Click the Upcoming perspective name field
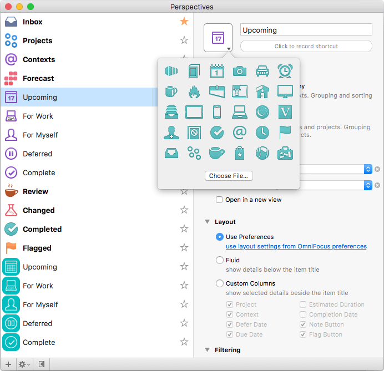 306,30
